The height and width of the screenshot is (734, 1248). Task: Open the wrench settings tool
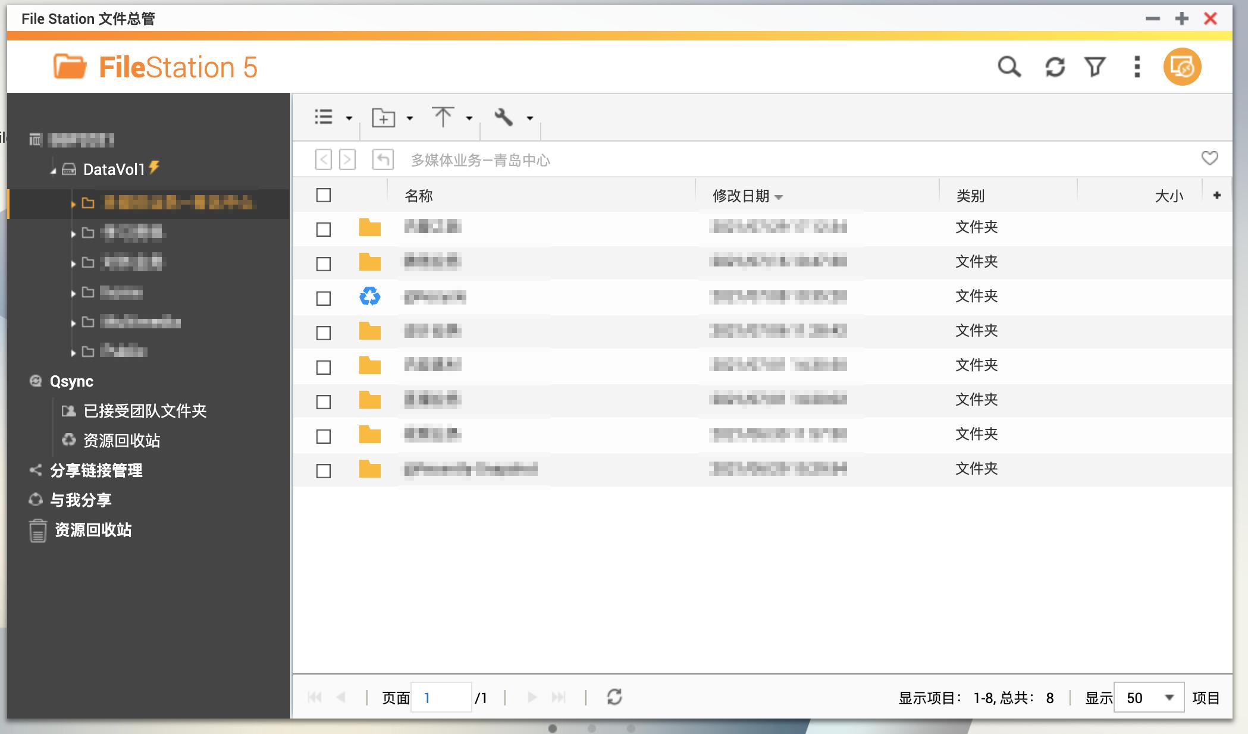503,117
